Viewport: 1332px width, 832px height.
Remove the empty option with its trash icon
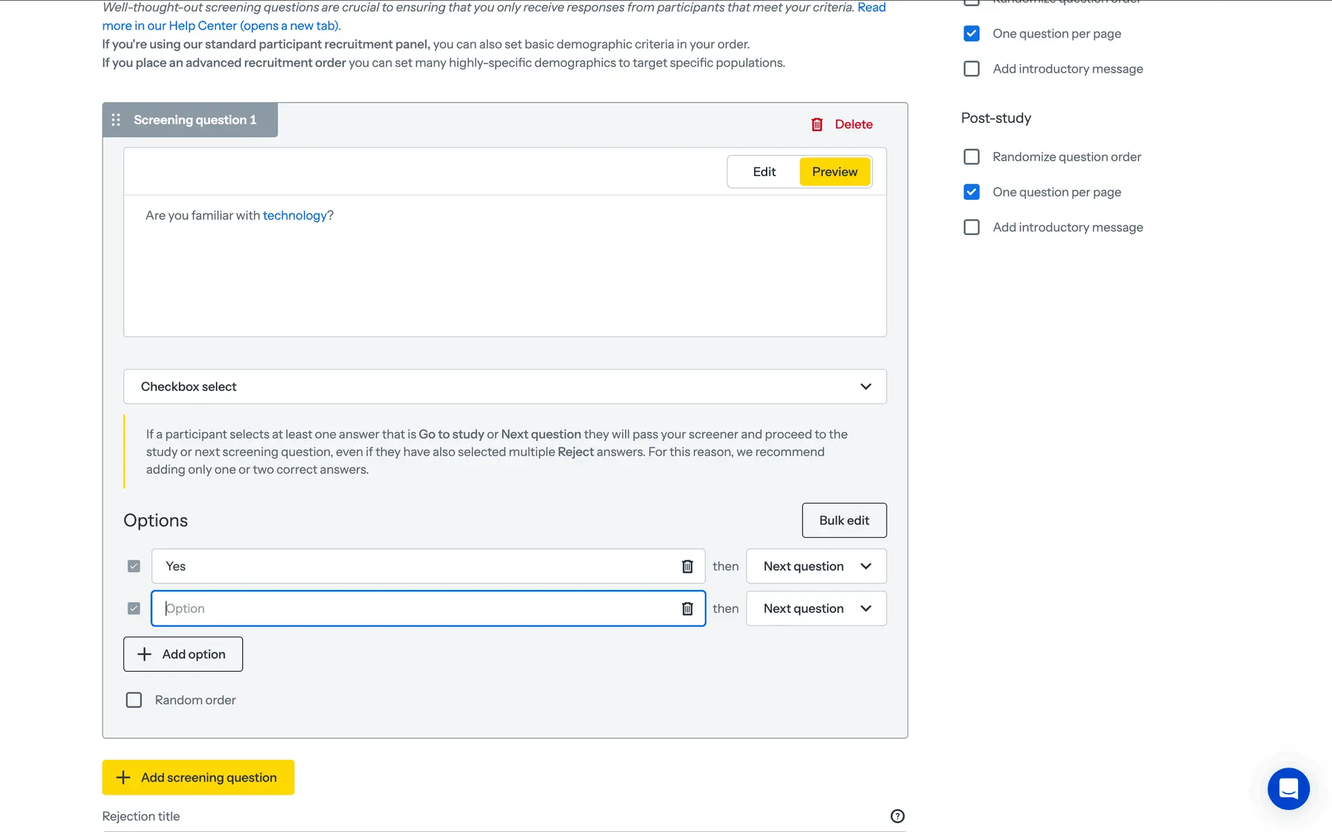687,609
